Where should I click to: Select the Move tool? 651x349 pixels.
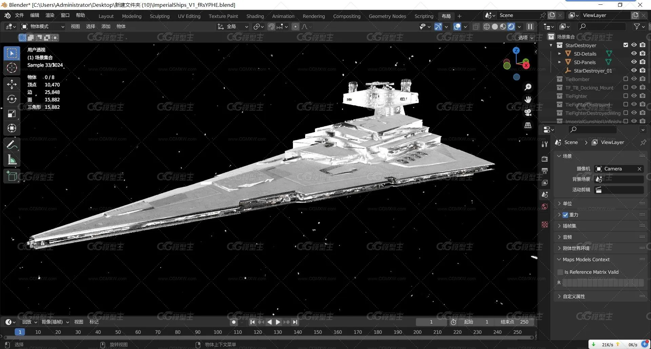(12, 84)
